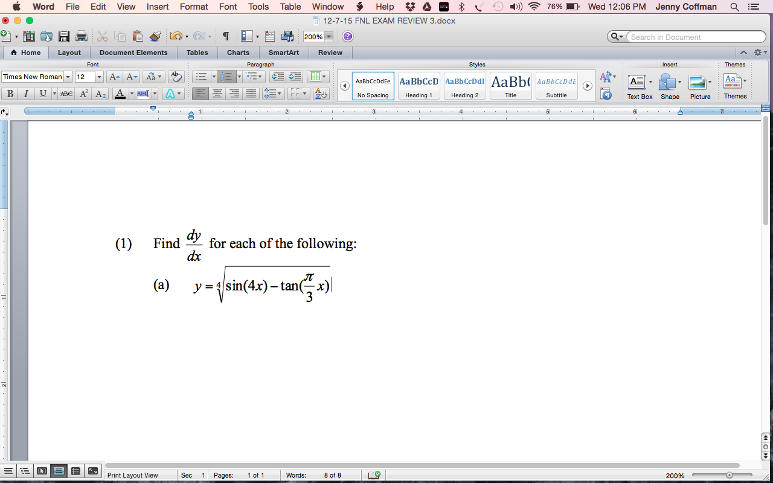Shrink font size button
Viewport: 773px width, 483px height.
(132, 77)
